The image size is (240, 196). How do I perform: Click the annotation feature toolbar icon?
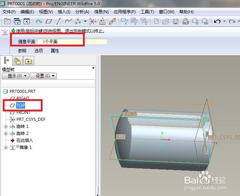(x=134, y=21)
